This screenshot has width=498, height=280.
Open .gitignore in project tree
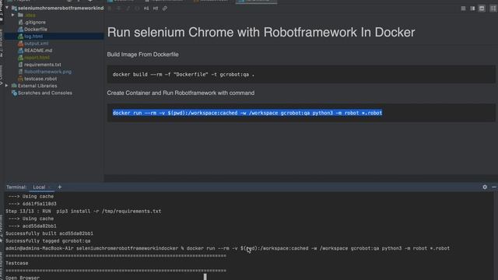(35, 23)
